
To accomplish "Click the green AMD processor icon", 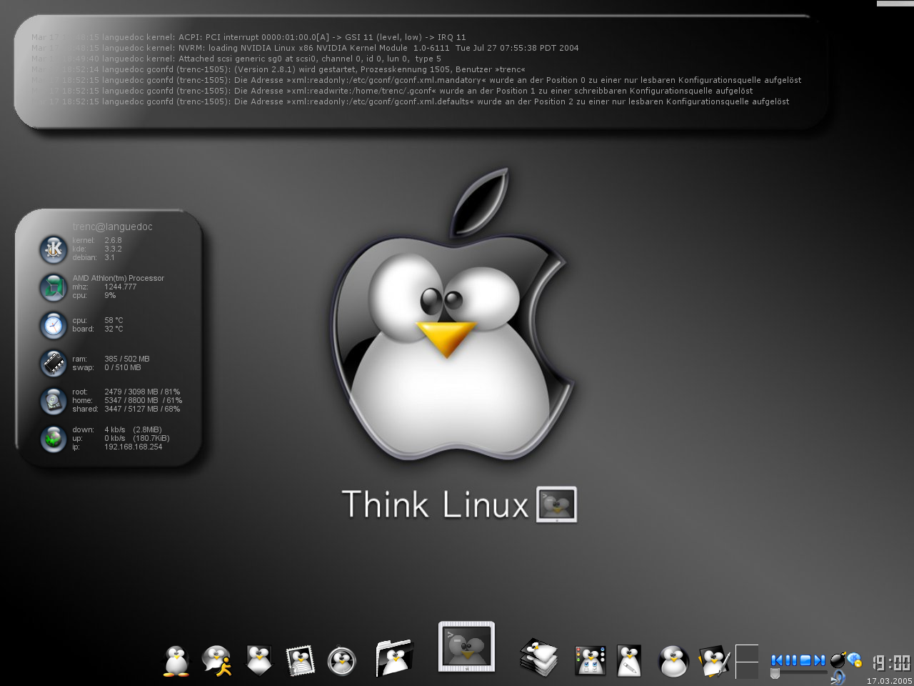I will point(54,287).
